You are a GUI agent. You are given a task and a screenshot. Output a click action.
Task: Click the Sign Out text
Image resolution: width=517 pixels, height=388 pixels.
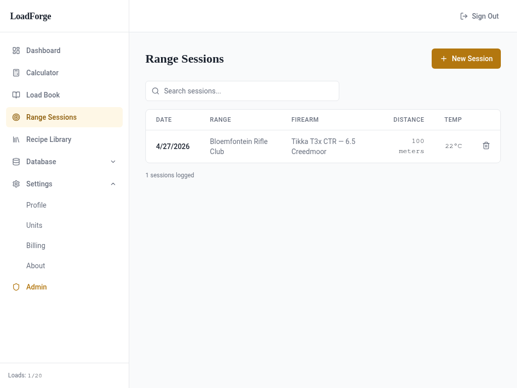tap(485, 16)
